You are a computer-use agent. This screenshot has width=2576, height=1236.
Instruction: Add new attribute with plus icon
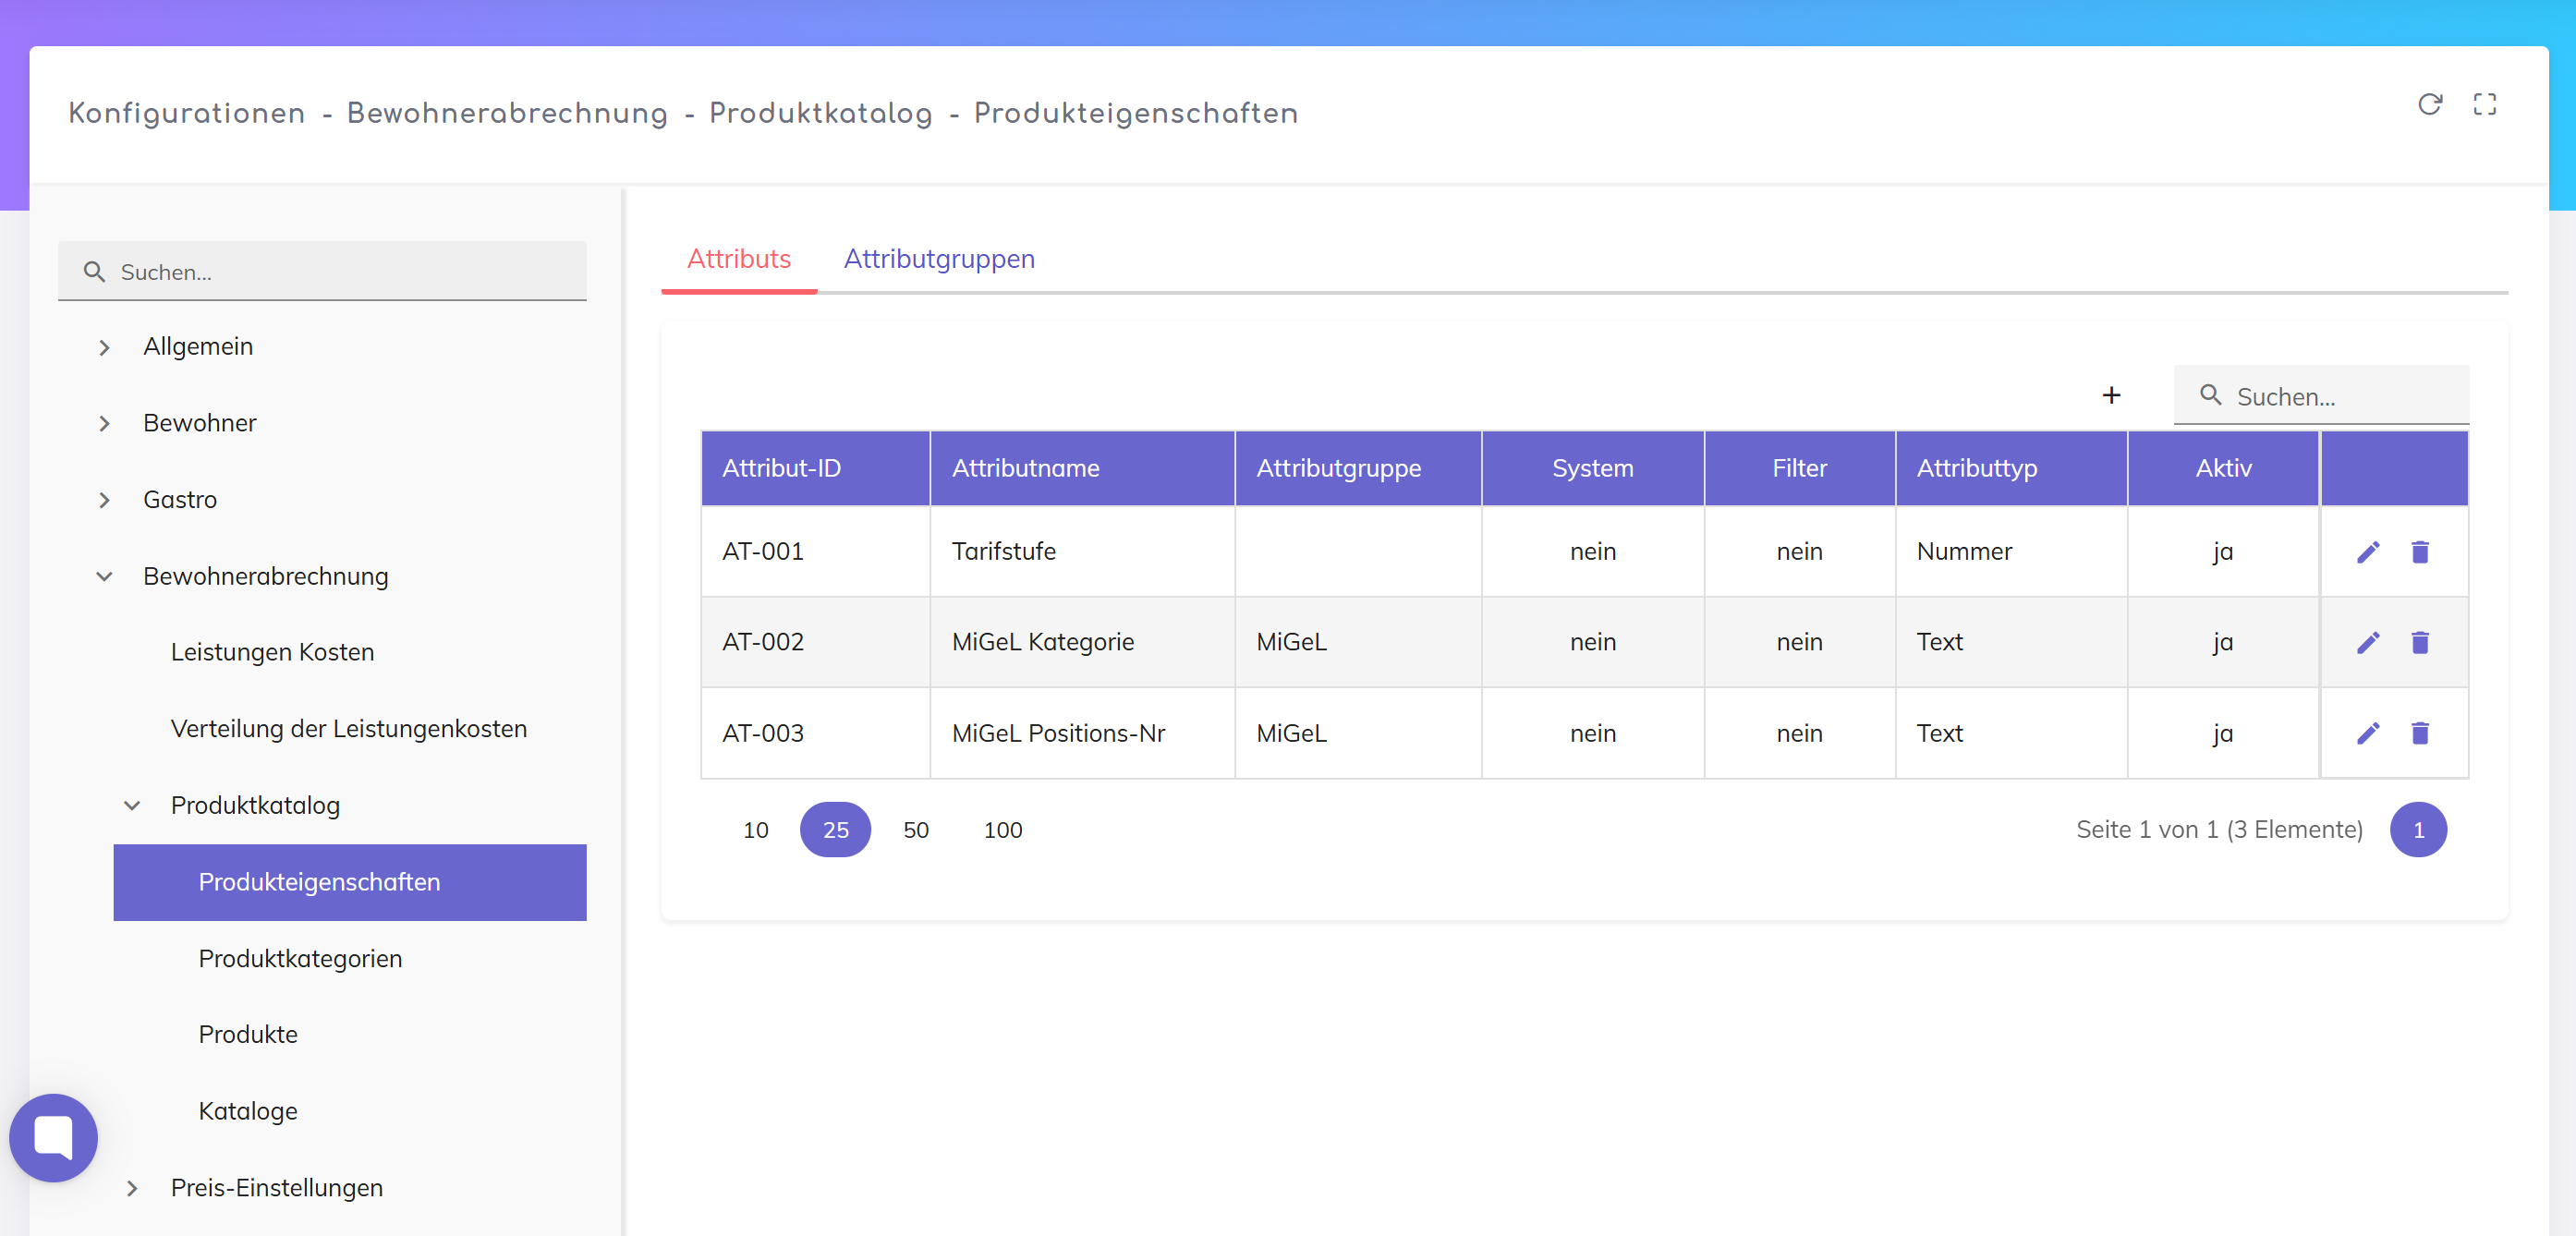point(2111,396)
